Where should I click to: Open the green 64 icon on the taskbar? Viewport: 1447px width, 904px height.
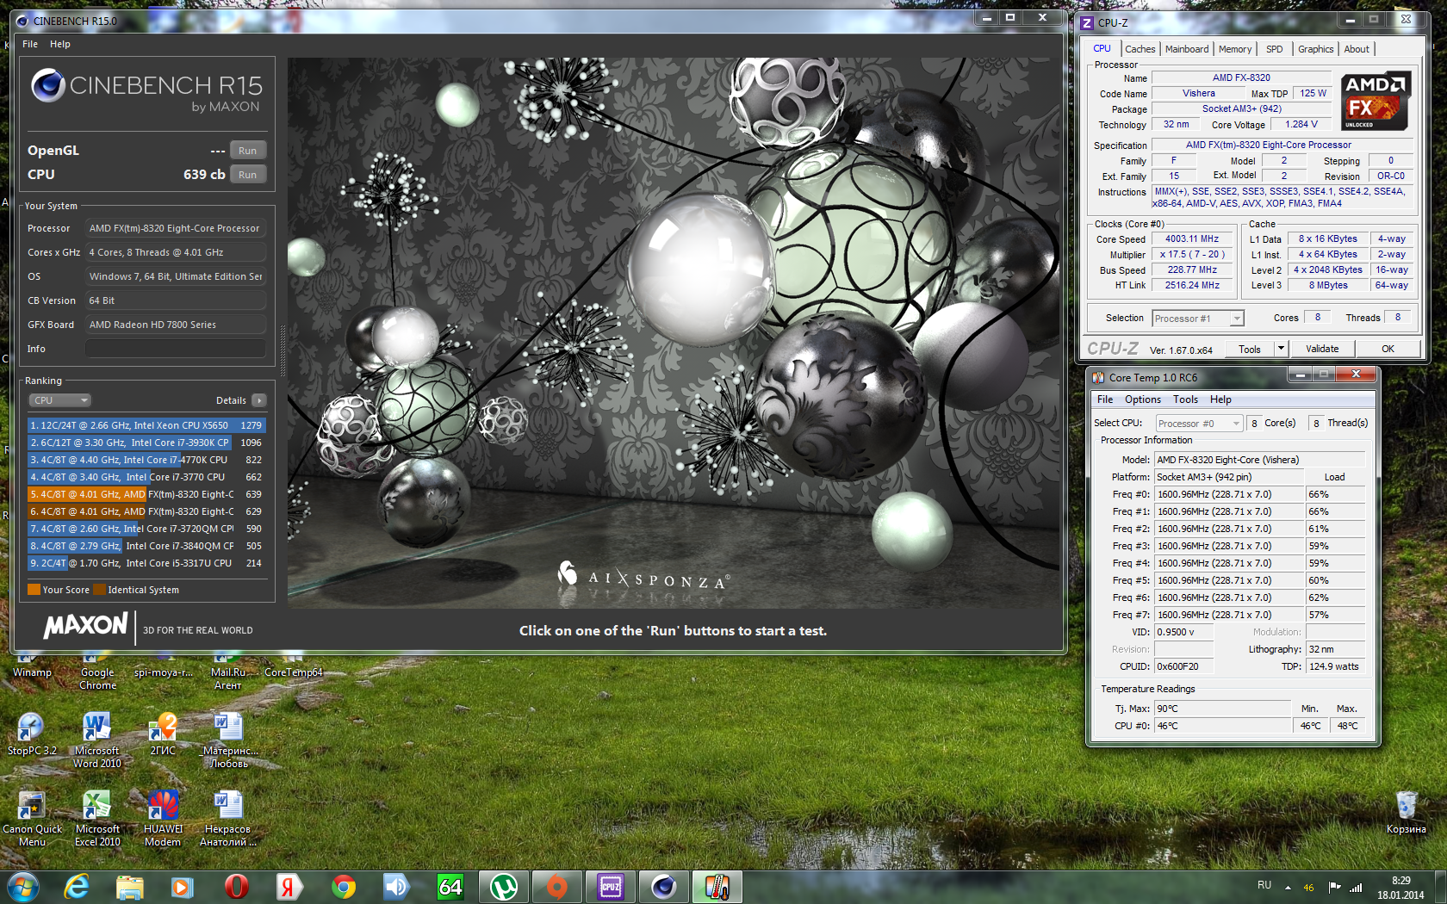click(450, 887)
